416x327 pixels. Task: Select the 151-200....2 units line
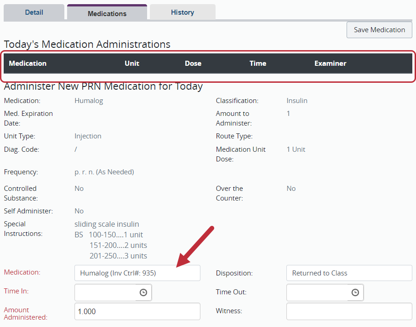pos(118,245)
